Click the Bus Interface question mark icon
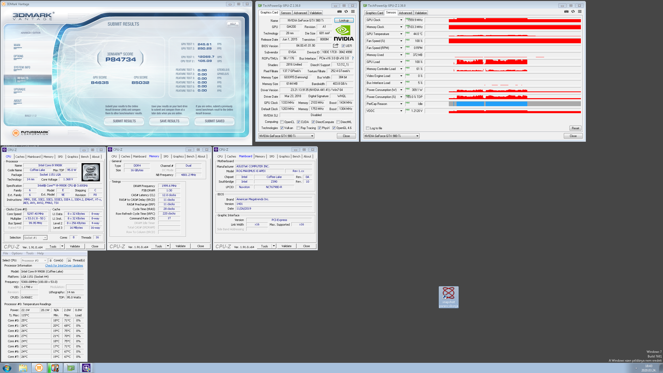This screenshot has height=373, width=663. coord(353,58)
